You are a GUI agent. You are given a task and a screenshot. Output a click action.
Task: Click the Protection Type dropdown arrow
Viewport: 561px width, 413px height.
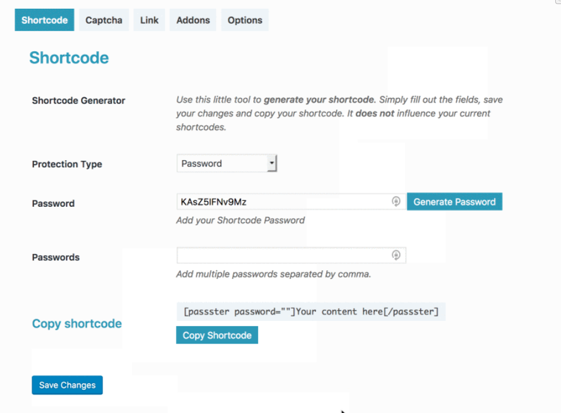pos(272,163)
